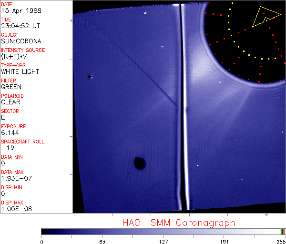This screenshot has height=244, width=286.
Task: Click the colorbar tick label 191
Action: pos(224,242)
